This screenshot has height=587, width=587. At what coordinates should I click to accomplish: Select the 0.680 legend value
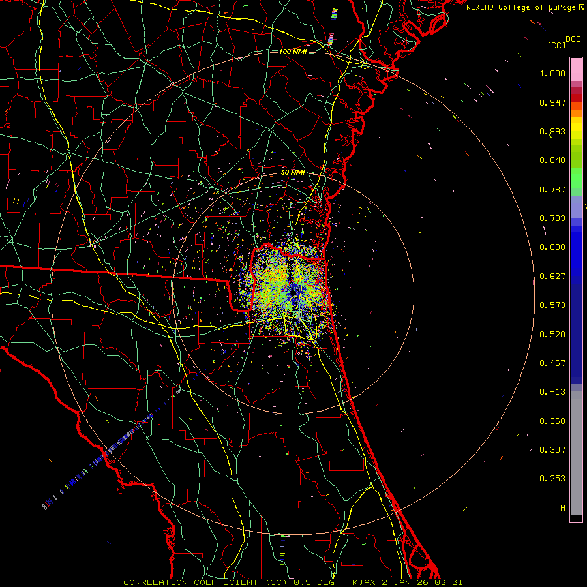click(x=552, y=247)
